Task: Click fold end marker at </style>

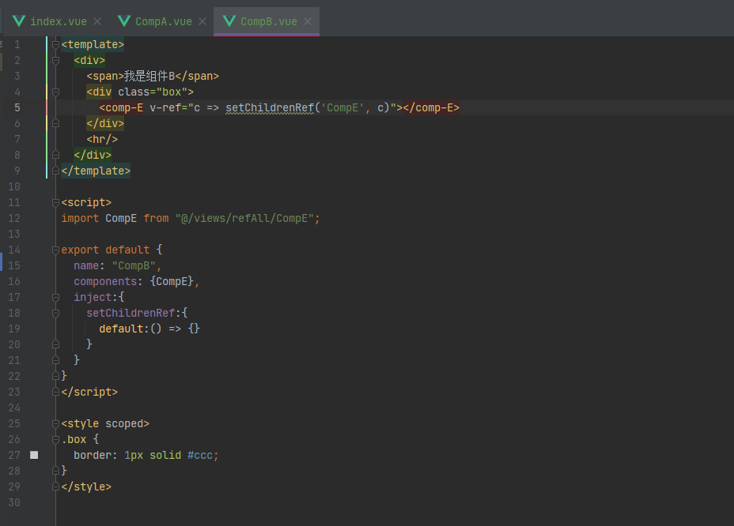Action: tap(55, 487)
